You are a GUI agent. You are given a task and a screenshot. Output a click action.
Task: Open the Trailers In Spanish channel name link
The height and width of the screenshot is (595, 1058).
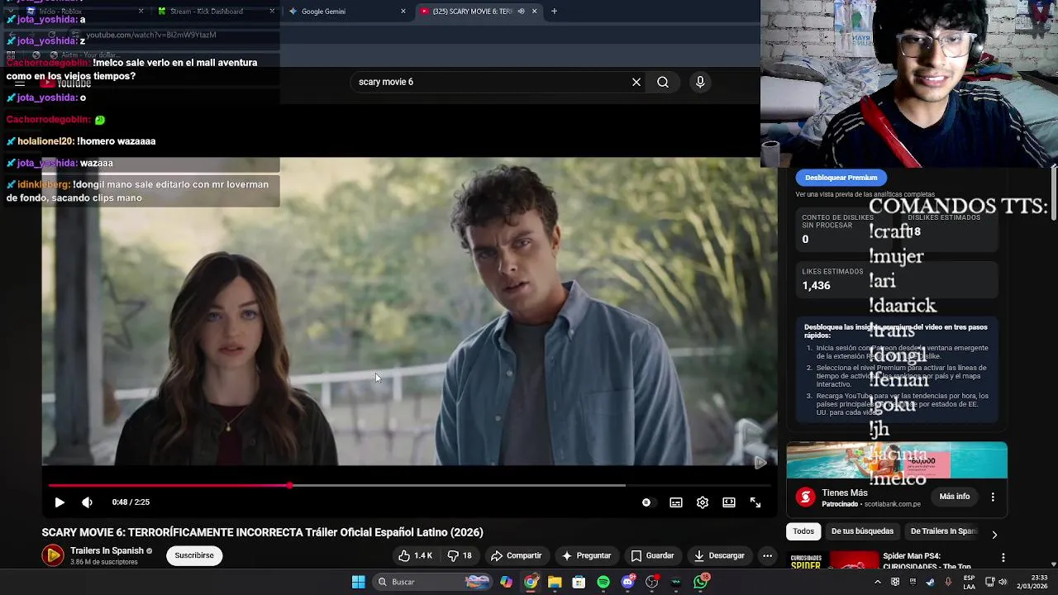[x=107, y=550]
